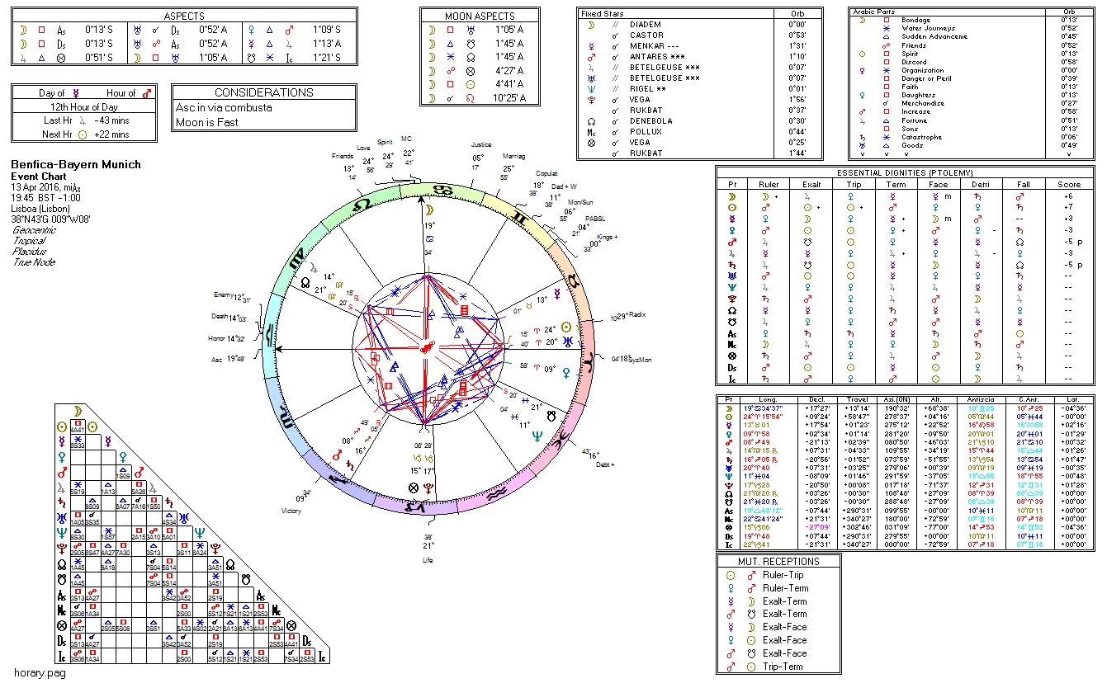This screenshot has height=688, width=1107.
Task: Select the 'Event Chart' label
Action: [39, 177]
